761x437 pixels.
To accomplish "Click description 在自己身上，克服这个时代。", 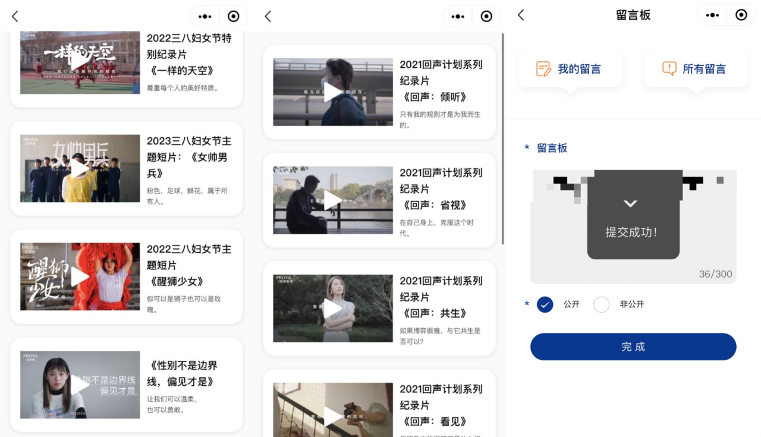I will [436, 228].
